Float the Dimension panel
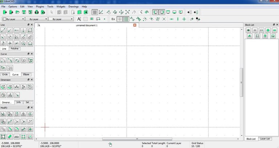Image resolution: width=279 pixels, height=148 pixels. [x=28, y=80]
